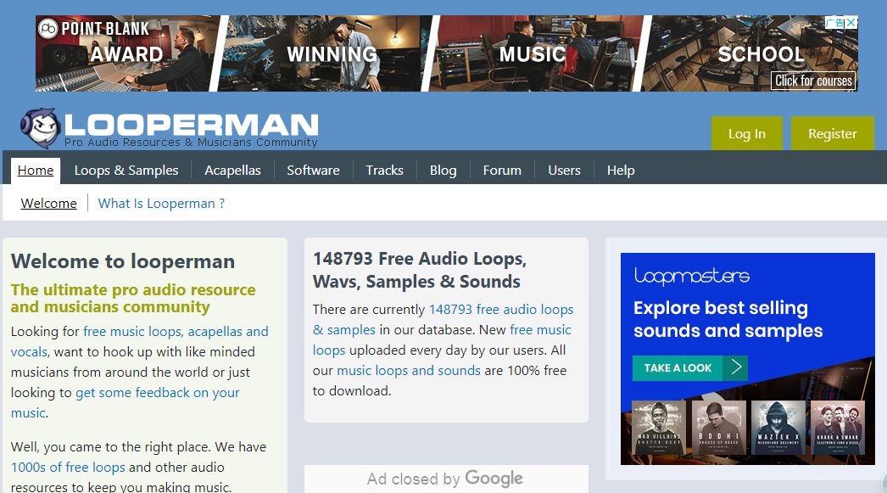887x493 pixels.
Task: Click the Log In button
Action: pos(747,133)
